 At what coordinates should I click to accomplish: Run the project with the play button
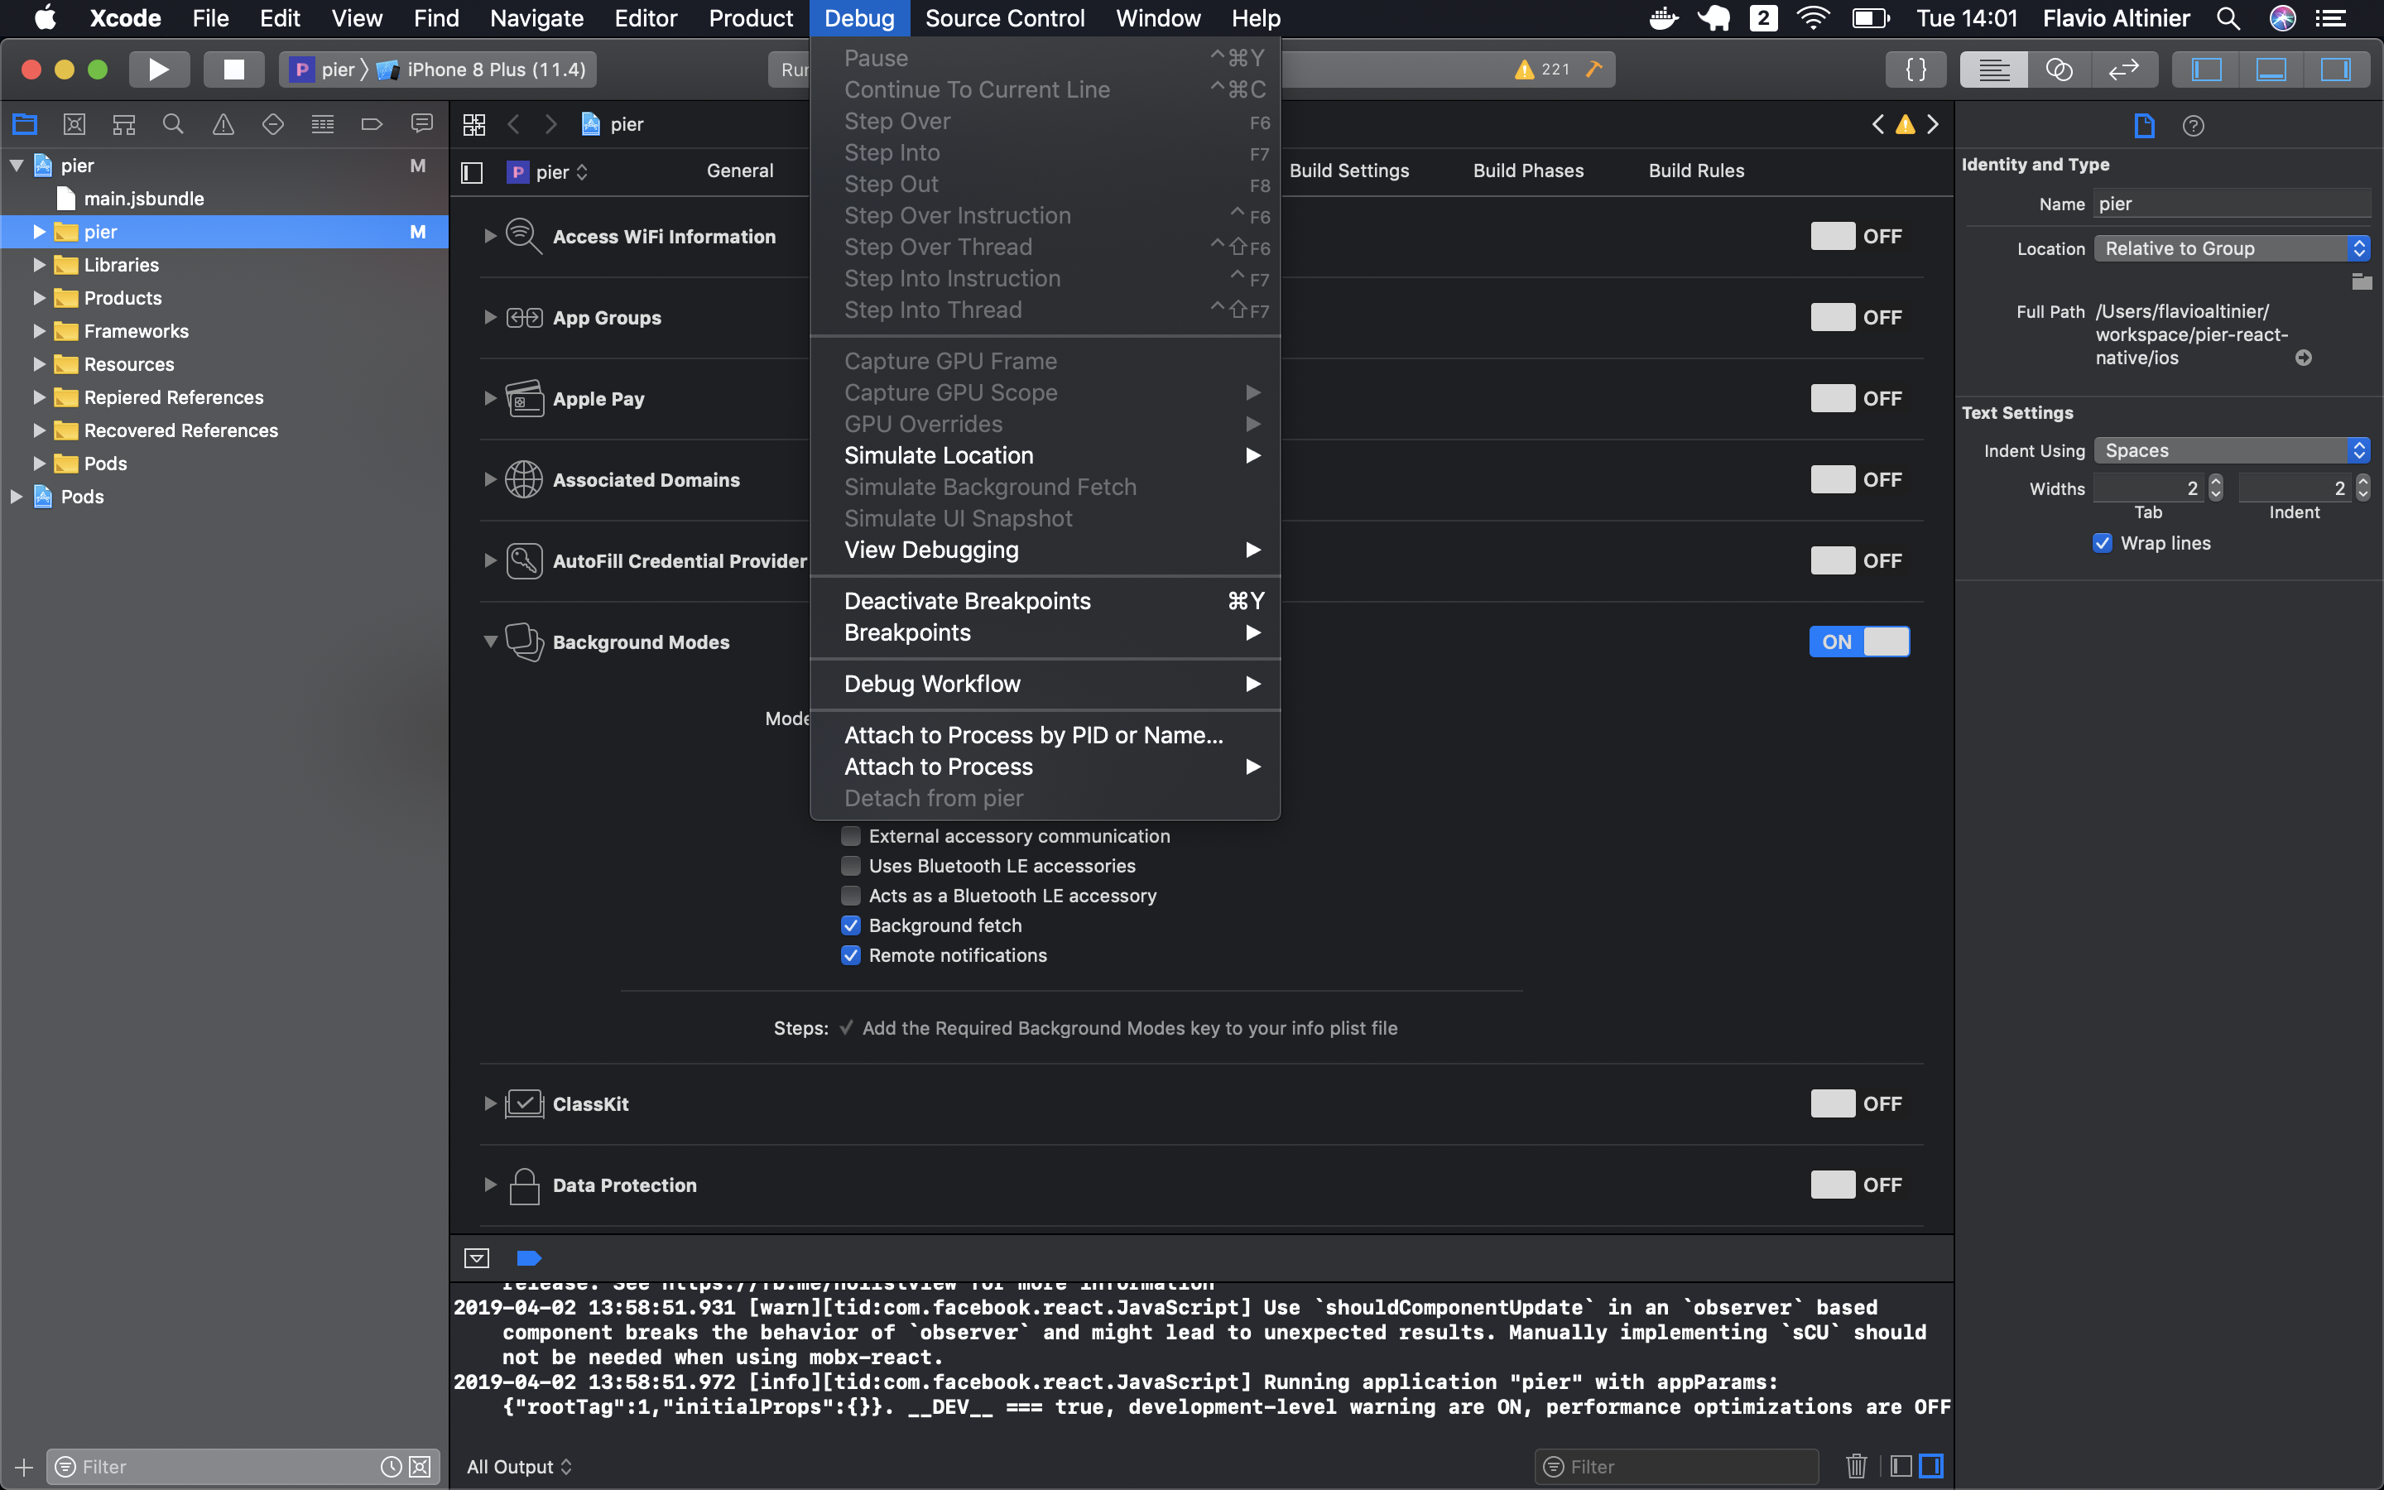[x=159, y=69]
